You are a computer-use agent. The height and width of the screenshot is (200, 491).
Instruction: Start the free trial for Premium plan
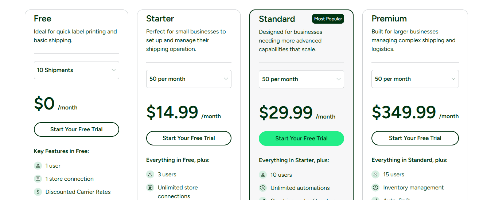click(x=415, y=138)
